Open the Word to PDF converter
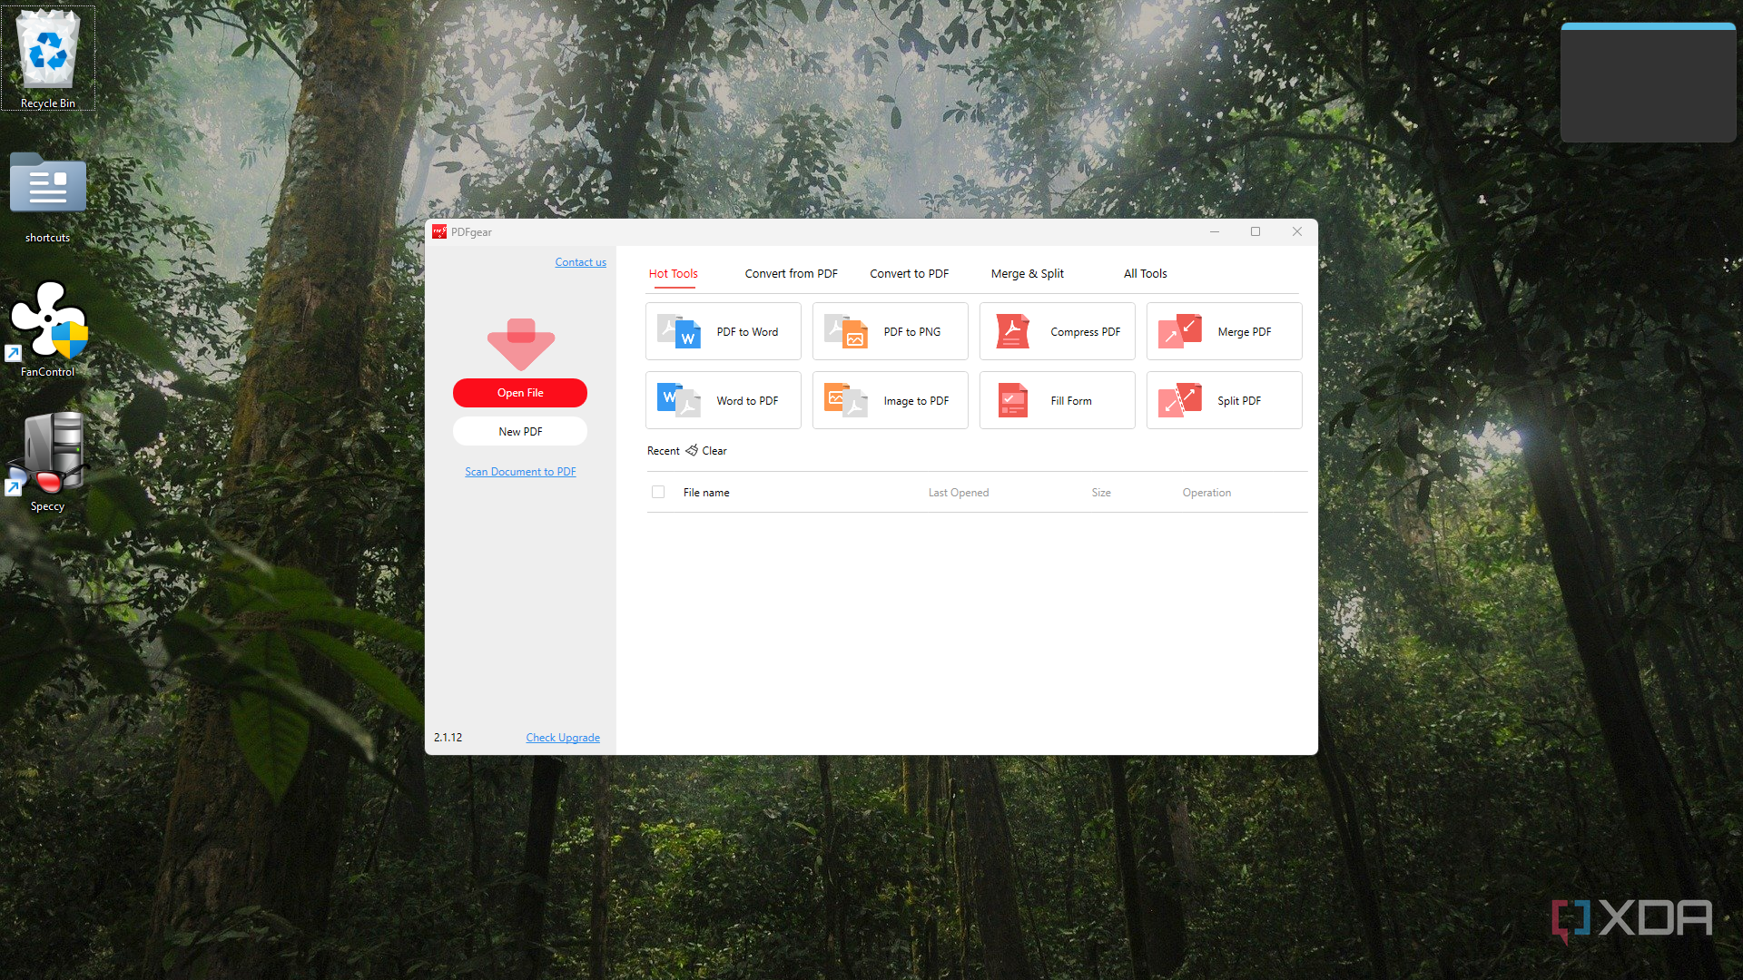This screenshot has height=980, width=1743. point(724,400)
